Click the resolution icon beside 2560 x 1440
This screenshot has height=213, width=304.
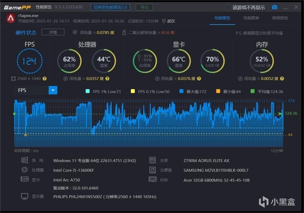point(13,79)
